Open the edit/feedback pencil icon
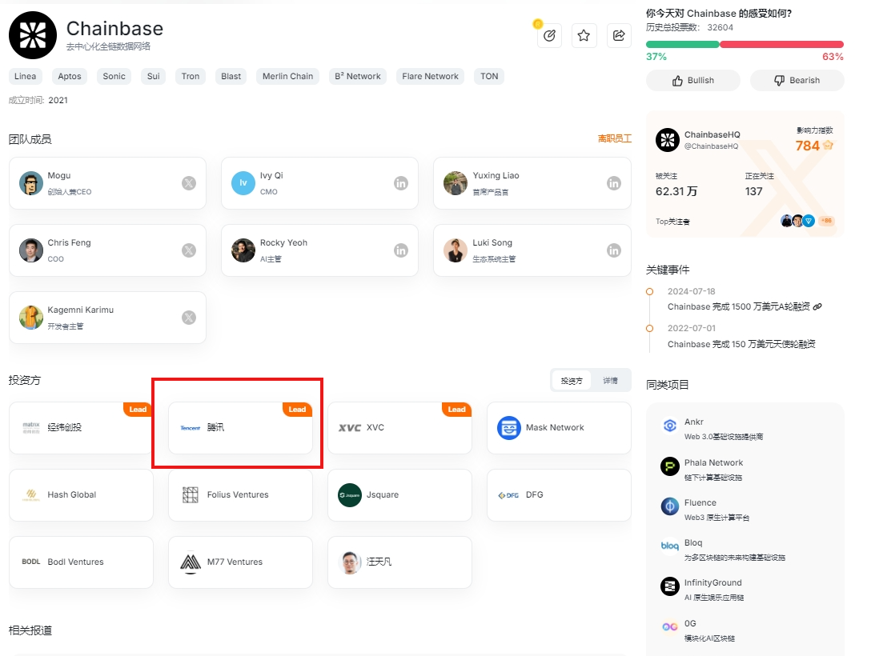Viewport: 875px width, 656px height. pos(549,36)
